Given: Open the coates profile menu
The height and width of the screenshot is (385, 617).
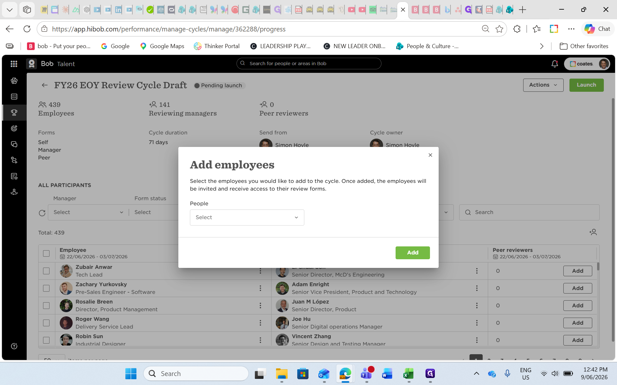Looking at the screenshot, I should (x=587, y=64).
